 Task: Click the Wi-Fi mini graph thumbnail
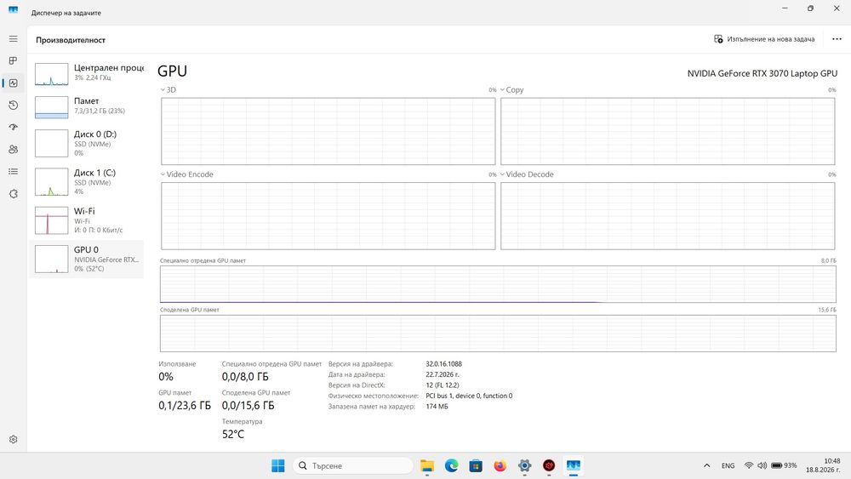pos(52,220)
